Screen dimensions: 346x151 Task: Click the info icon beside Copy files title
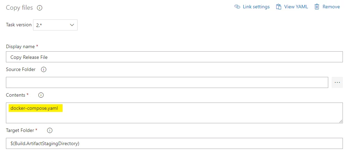tap(40, 8)
